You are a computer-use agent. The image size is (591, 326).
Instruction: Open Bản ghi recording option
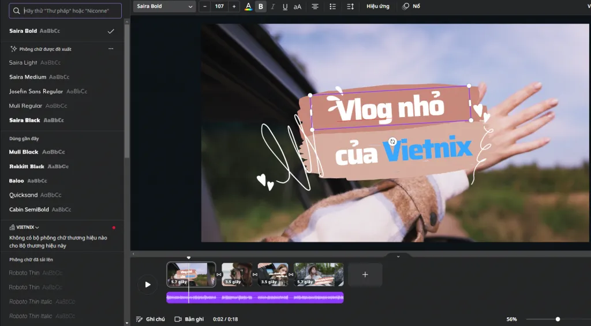click(189, 319)
